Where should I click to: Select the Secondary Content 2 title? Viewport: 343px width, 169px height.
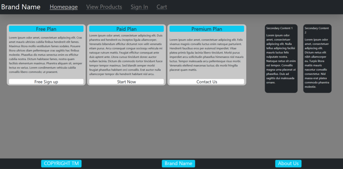317,30
